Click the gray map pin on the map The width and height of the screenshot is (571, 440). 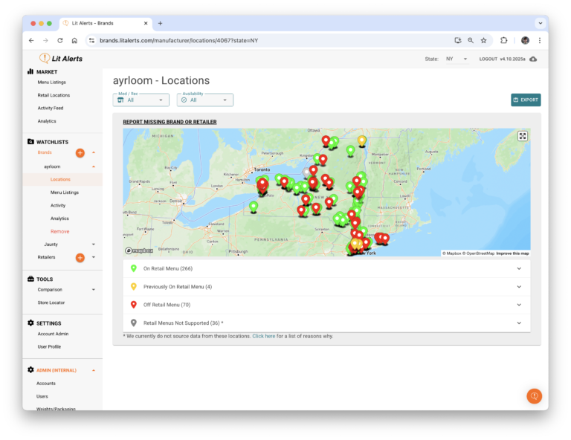(x=306, y=172)
